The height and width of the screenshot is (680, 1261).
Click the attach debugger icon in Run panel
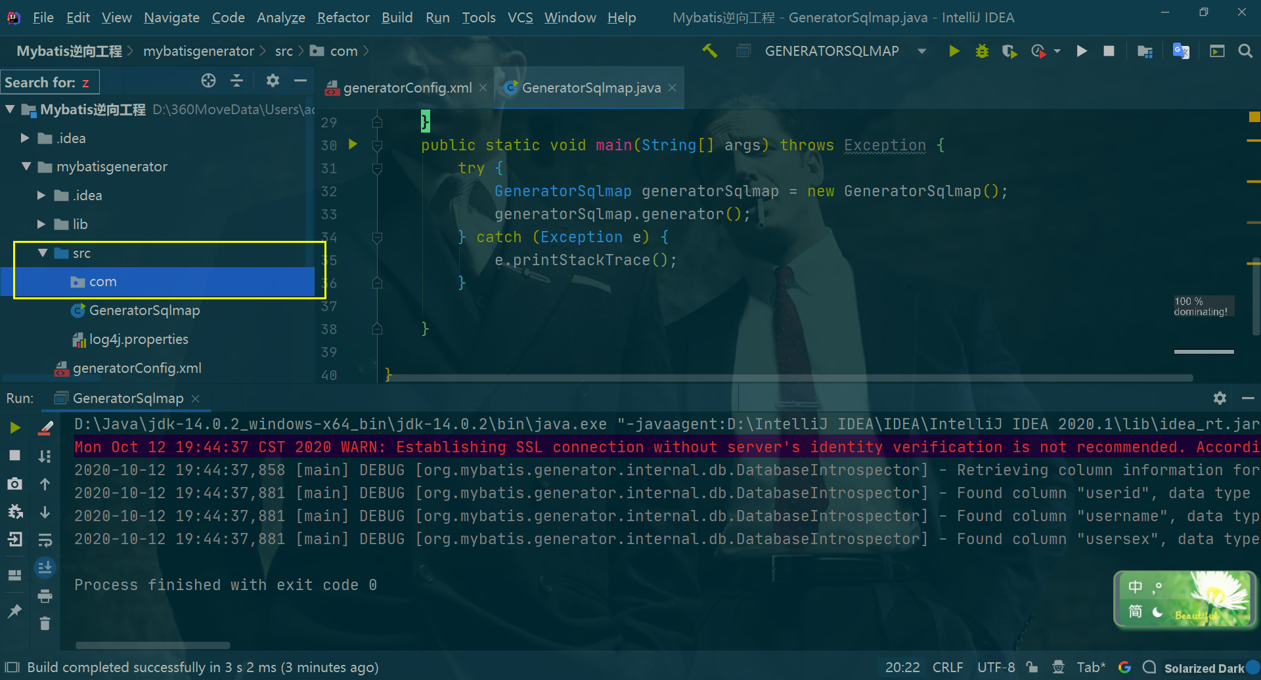[15, 512]
